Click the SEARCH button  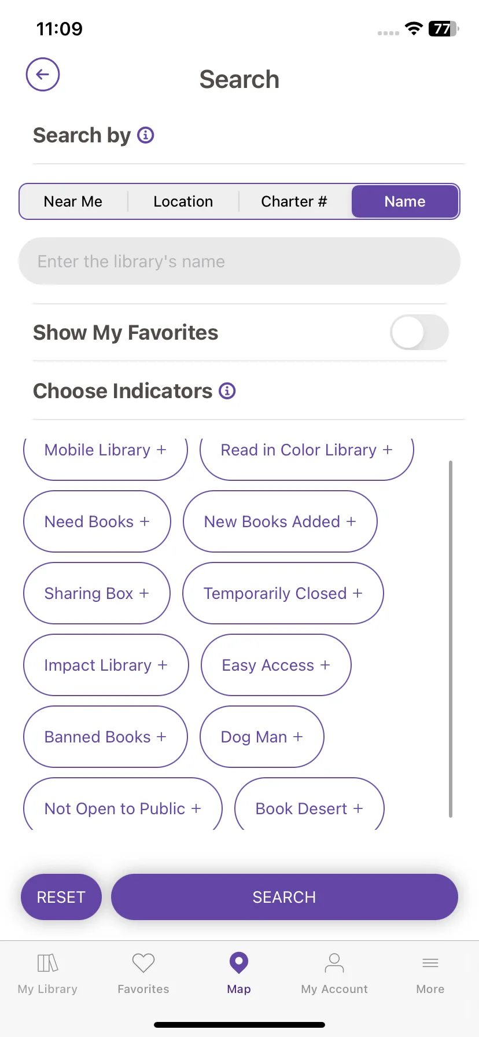pos(285,897)
